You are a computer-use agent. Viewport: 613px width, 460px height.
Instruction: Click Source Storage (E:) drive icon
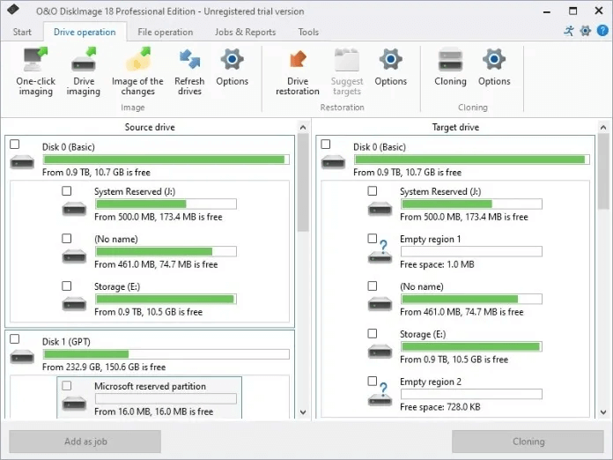tap(74, 303)
